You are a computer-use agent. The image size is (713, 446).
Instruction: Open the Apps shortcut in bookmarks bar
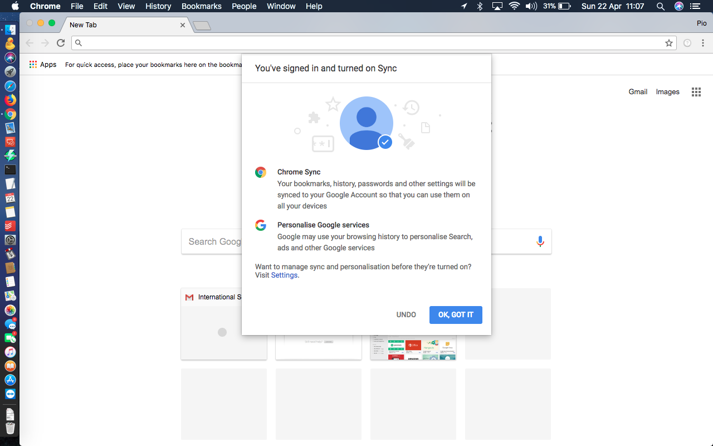click(43, 65)
